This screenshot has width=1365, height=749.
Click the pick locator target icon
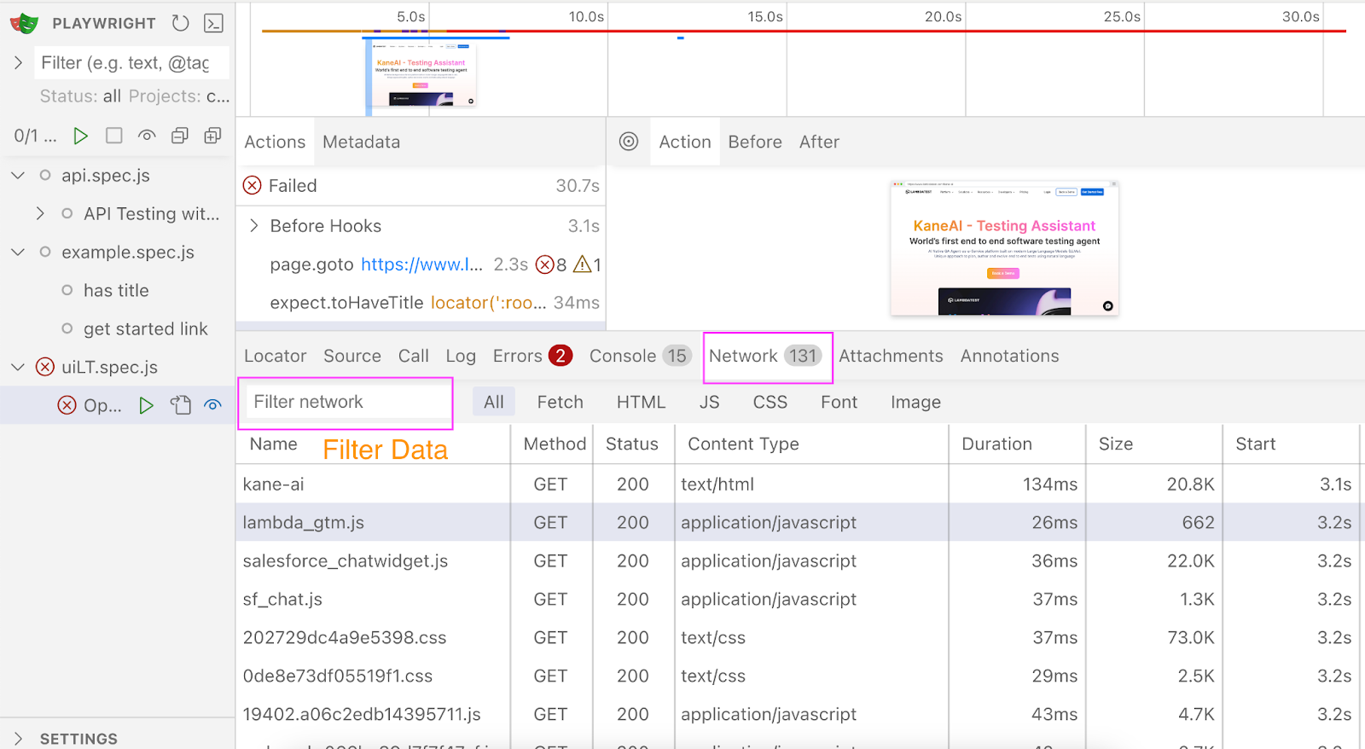[x=629, y=142]
